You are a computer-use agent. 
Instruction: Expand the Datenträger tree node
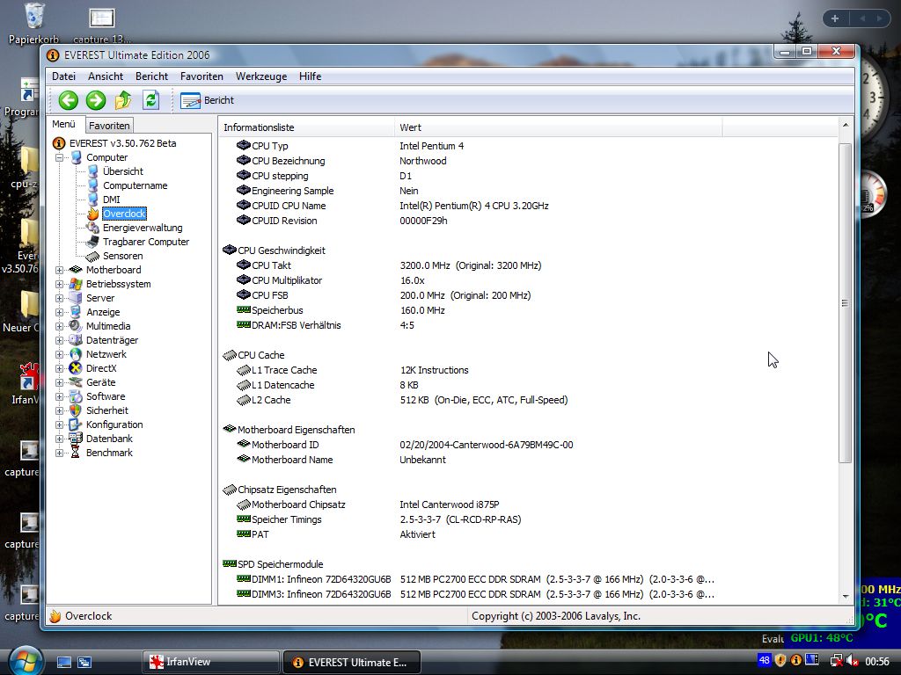tap(59, 340)
